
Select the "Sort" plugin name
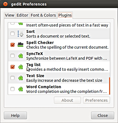coord(30,32)
